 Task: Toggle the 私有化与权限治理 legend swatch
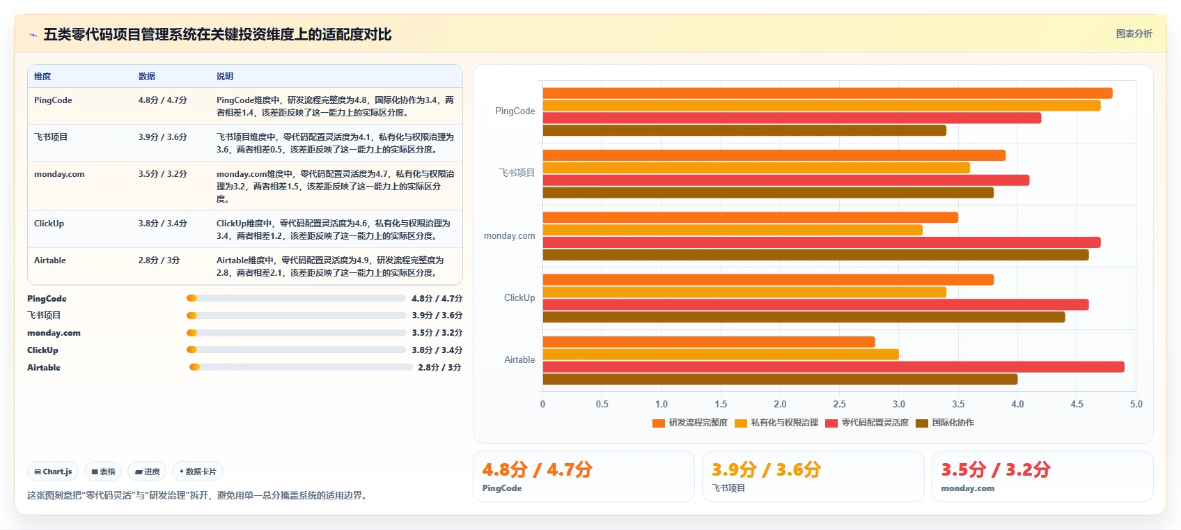click(x=741, y=423)
